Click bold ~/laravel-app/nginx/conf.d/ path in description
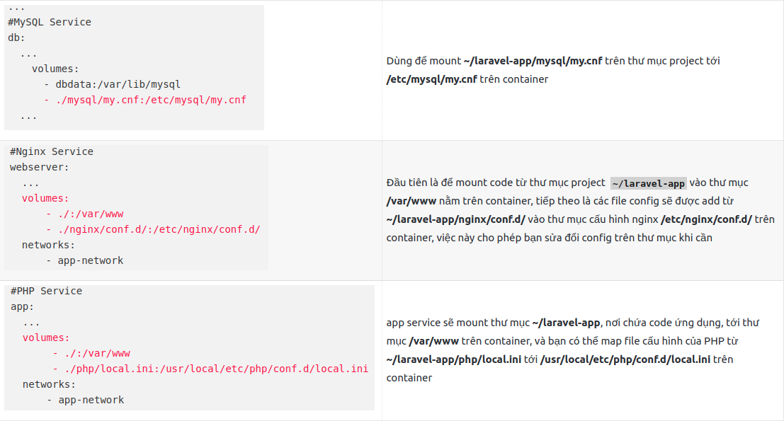The width and height of the screenshot is (784, 421). pyautogui.click(x=455, y=219)
